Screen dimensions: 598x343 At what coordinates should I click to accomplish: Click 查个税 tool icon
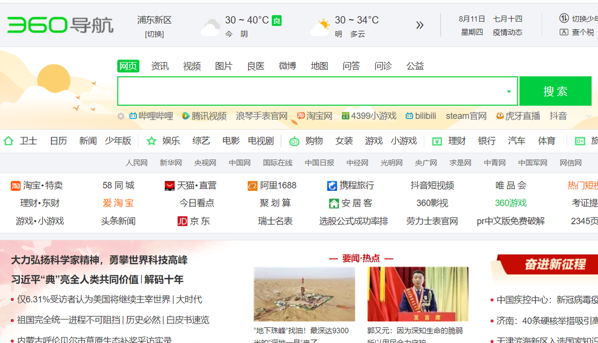click(x=564, y=32)
